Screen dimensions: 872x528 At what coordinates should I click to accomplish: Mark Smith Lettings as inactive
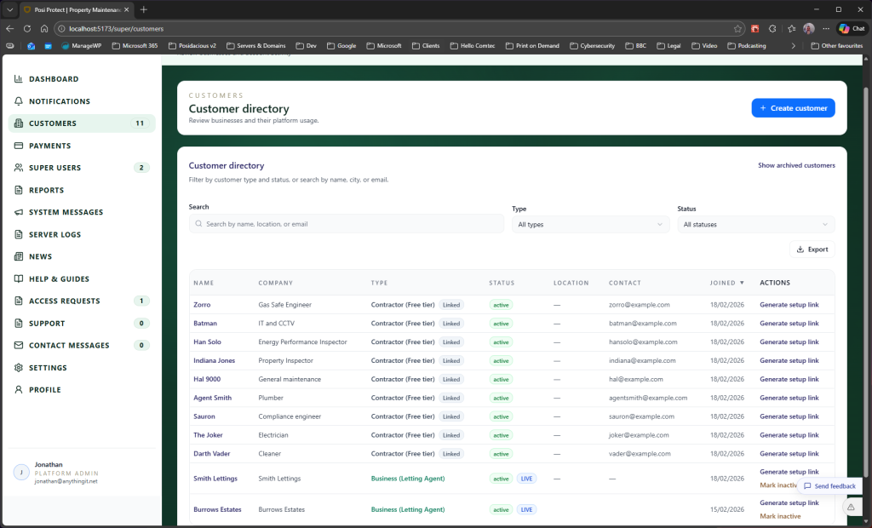(780, 485)
